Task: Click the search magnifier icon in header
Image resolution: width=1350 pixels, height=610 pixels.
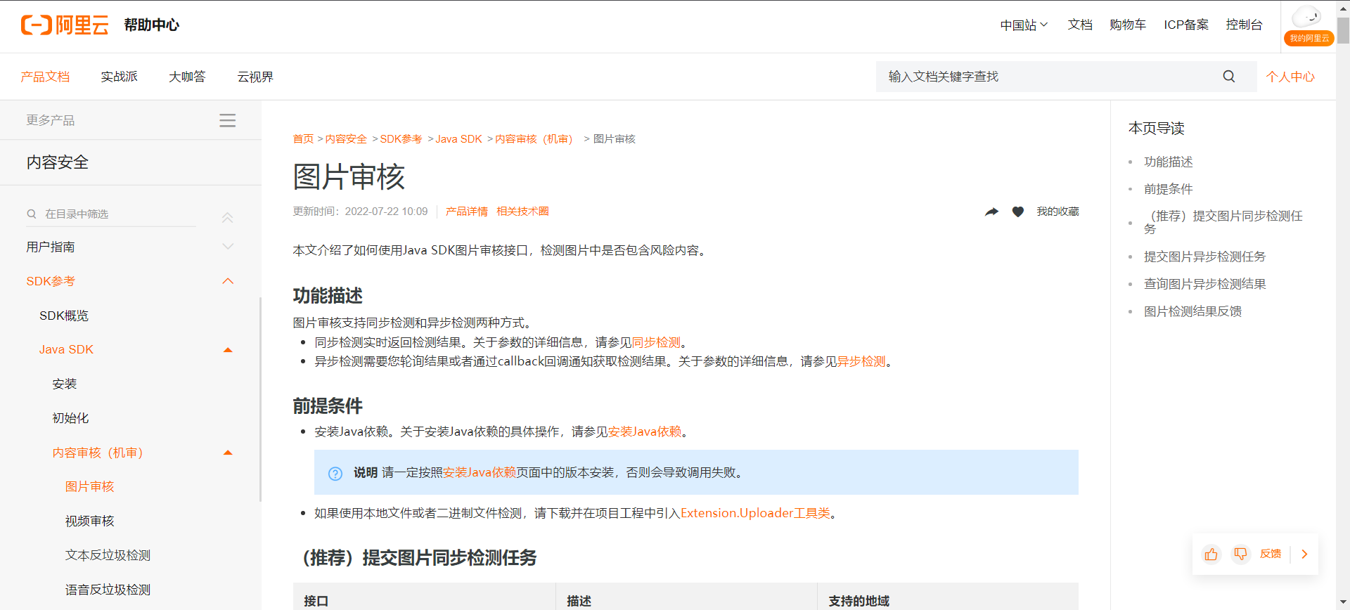Action: [1228, 77]
